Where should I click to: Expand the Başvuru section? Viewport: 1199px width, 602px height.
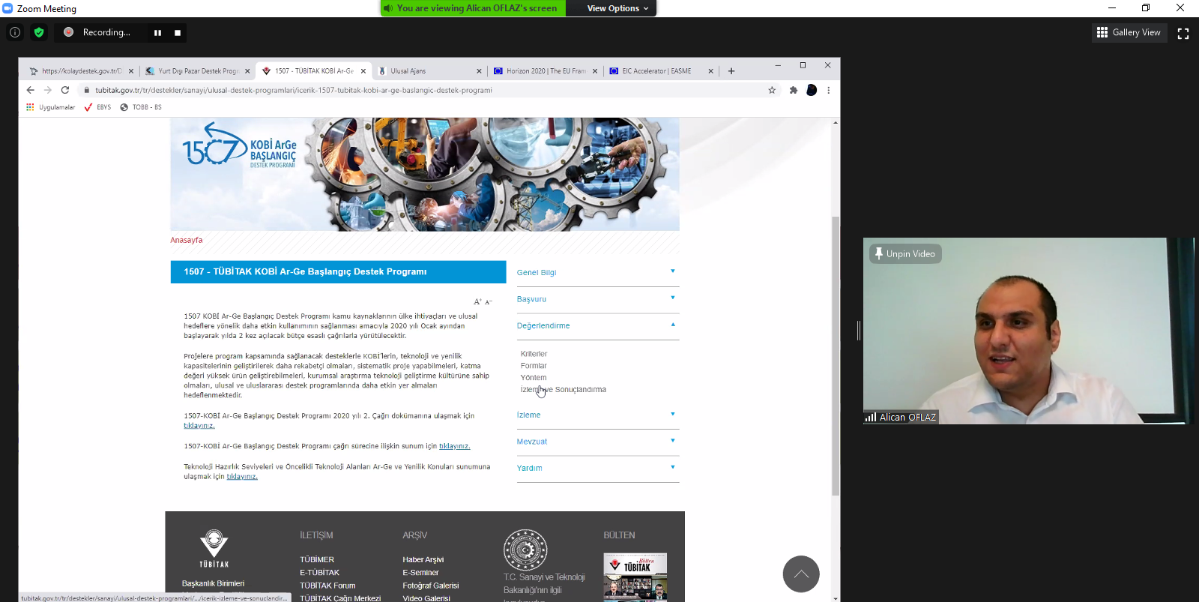[x=597, y=299]
